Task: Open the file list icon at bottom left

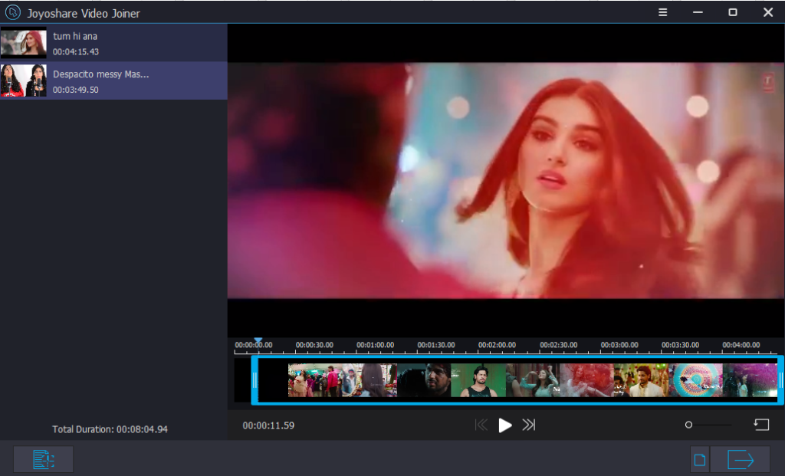Action: [x=44, y=459]
